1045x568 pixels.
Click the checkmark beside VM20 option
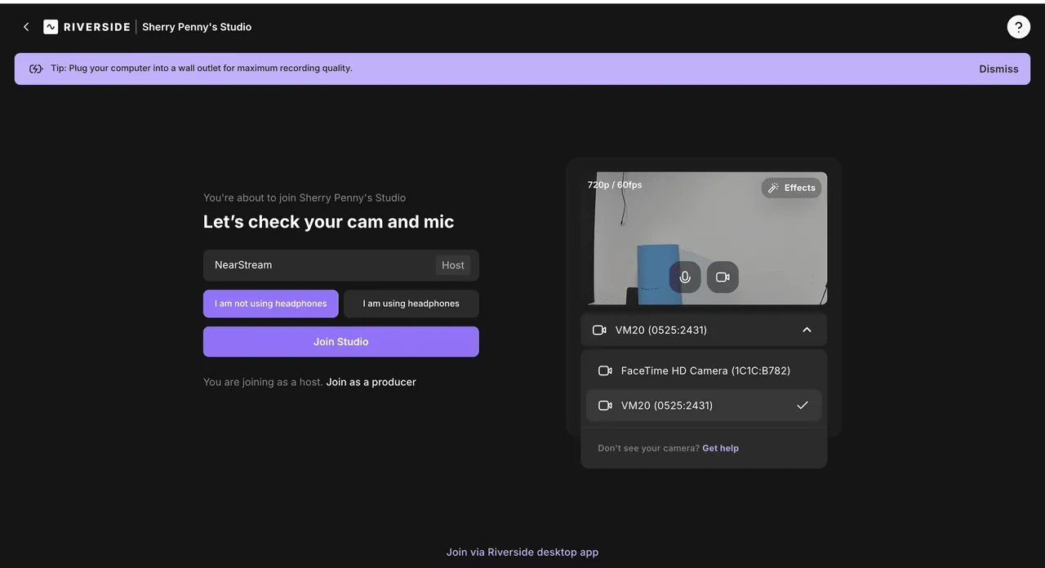coord(803,406)
